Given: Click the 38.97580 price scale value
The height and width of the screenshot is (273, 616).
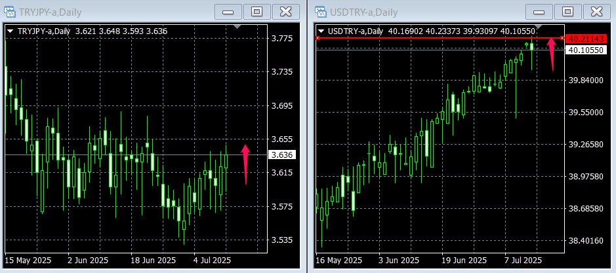Looking at the screenshot, I should pyautogui.click(x=586, y=177).
